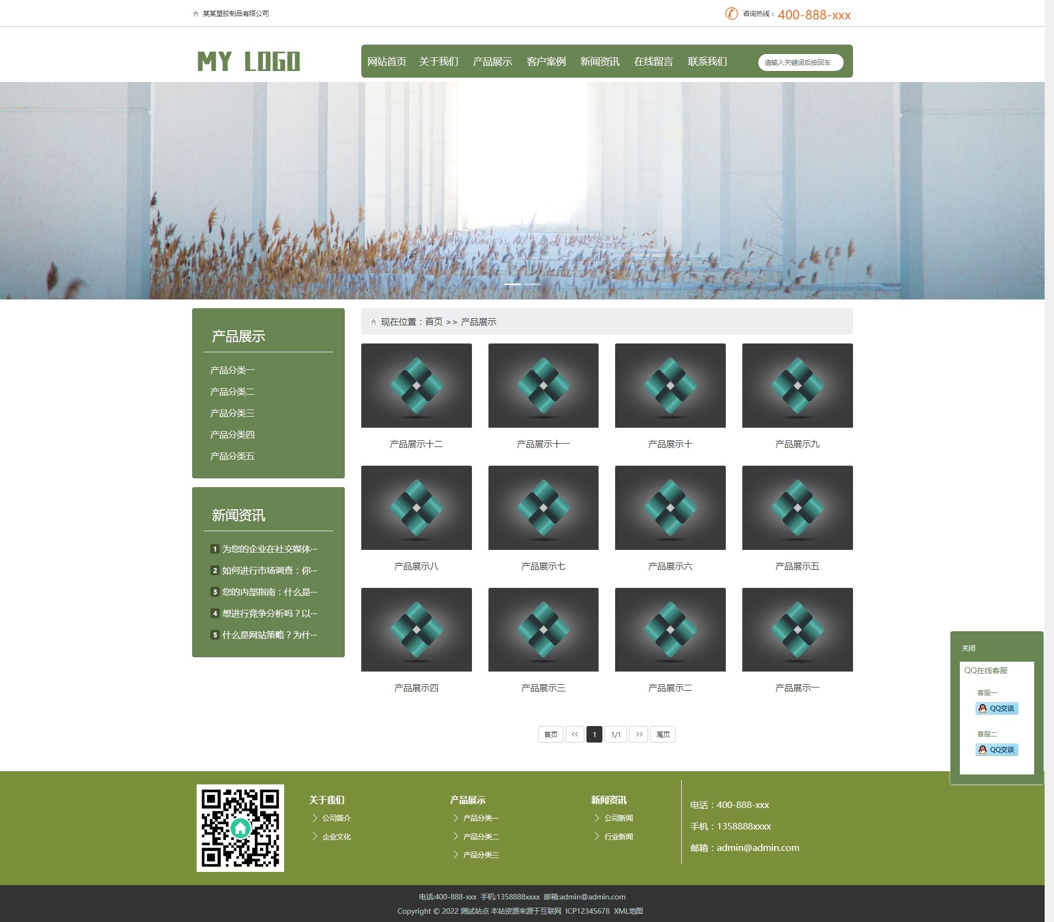Screen dimensions: 1054x922
Task: Click the keyword search input field
Action: (x=800, y=62)
